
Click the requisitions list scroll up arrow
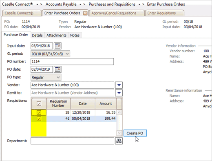119,112
